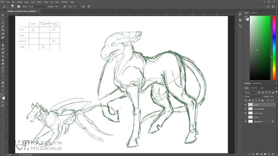
Task: Select the History Brush tool
Action: [3, 49]
